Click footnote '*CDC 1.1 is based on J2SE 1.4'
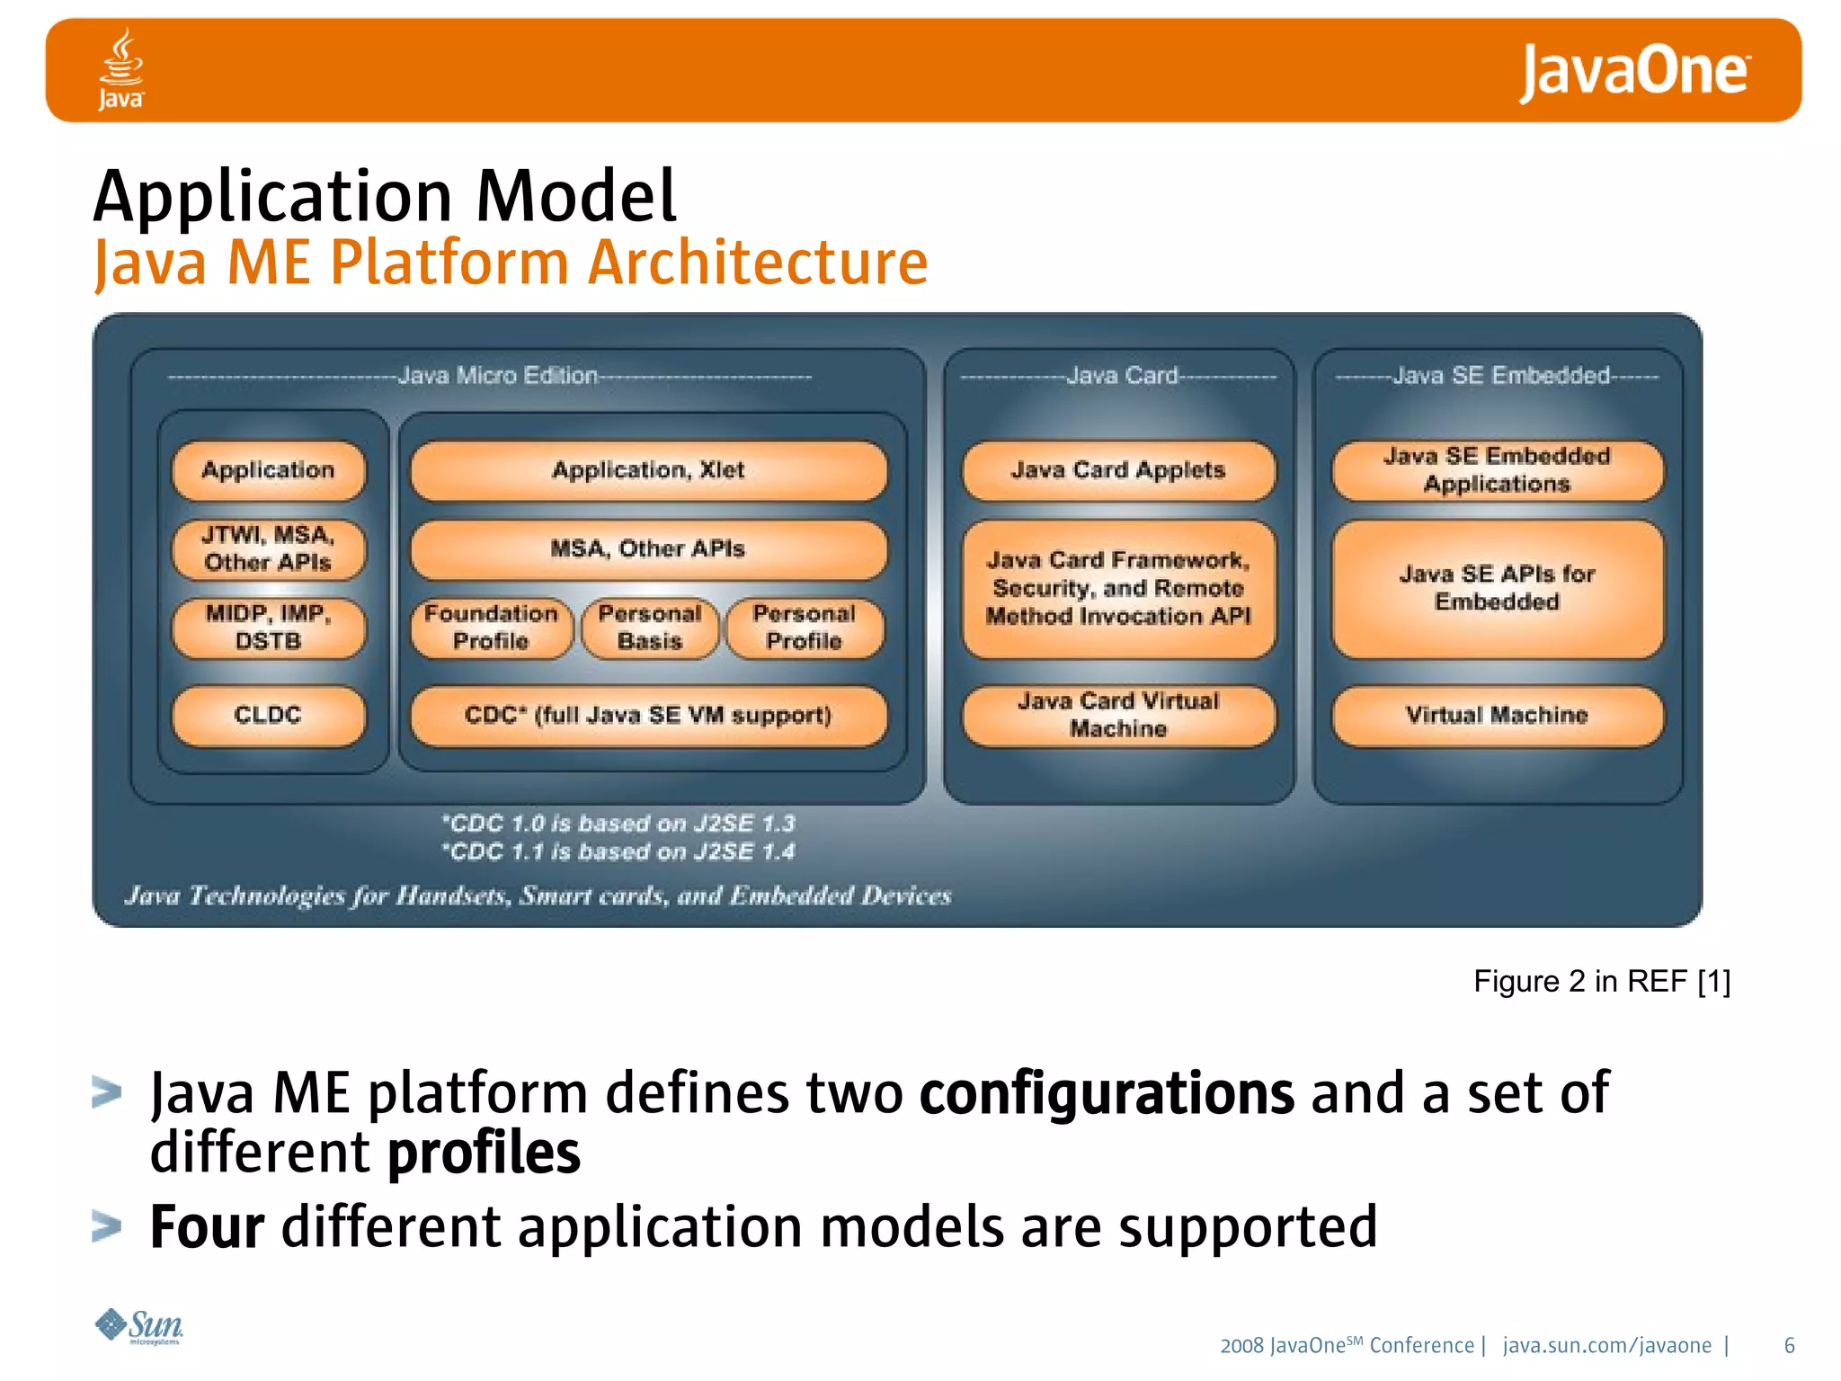The image size is (1841, 1381). point(618,851)
